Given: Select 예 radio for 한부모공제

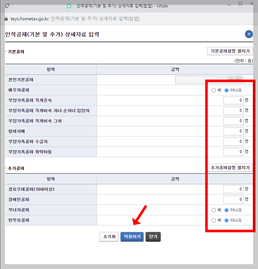Looking at the screenshot, I should click(213, 220).
